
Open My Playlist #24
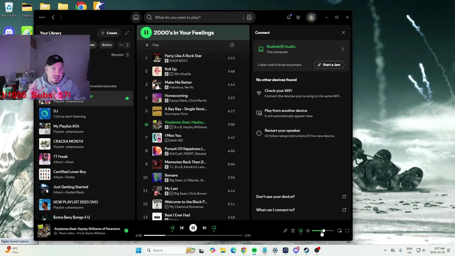point(85,129)
